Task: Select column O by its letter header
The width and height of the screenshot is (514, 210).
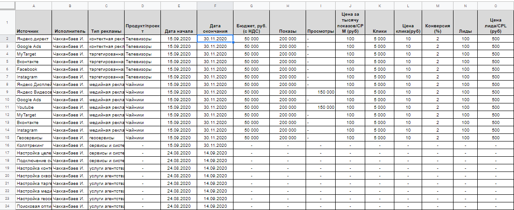Action: coord(495,6)
